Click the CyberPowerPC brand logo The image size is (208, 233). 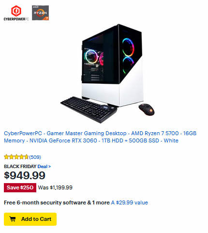click(16, 13)
